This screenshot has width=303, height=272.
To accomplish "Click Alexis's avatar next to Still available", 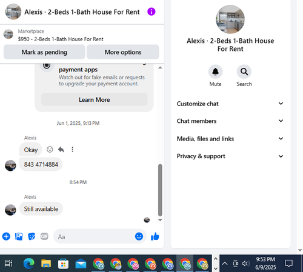I will (x=10, y=210).
